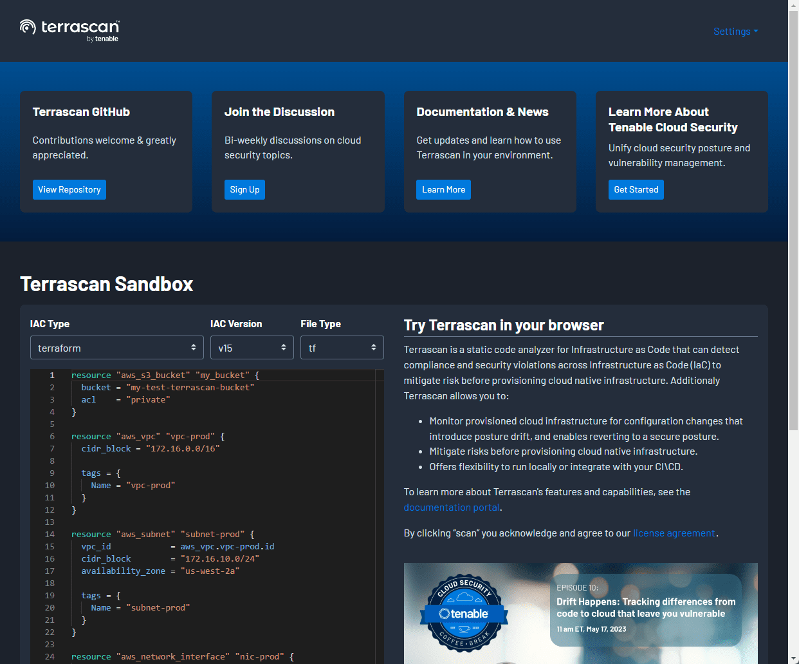
Task: Click the tags = { line 9
Action: click(101, 473)
